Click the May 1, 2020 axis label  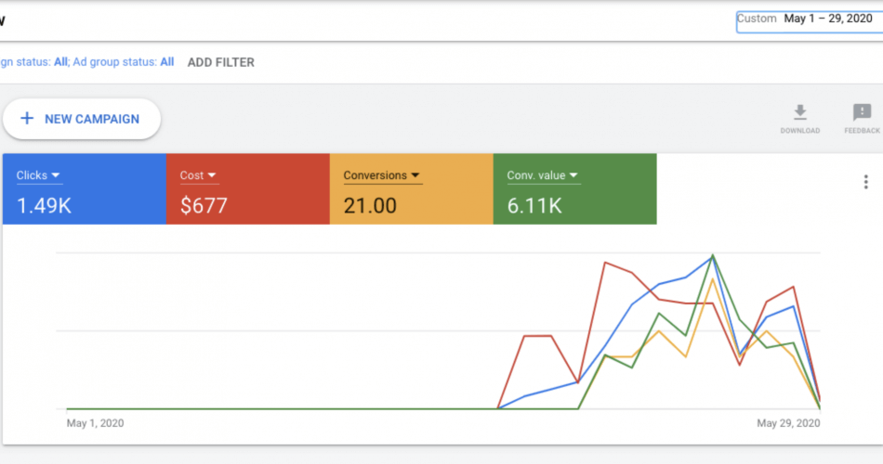[x=95, y=423]
